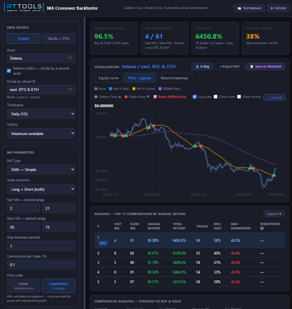The image size is (292, 309).
Task: Open the History dropdown
Action: 41,133
